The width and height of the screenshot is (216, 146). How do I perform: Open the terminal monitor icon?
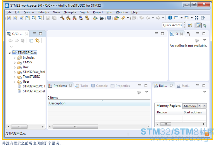click(x=109, y=18)
